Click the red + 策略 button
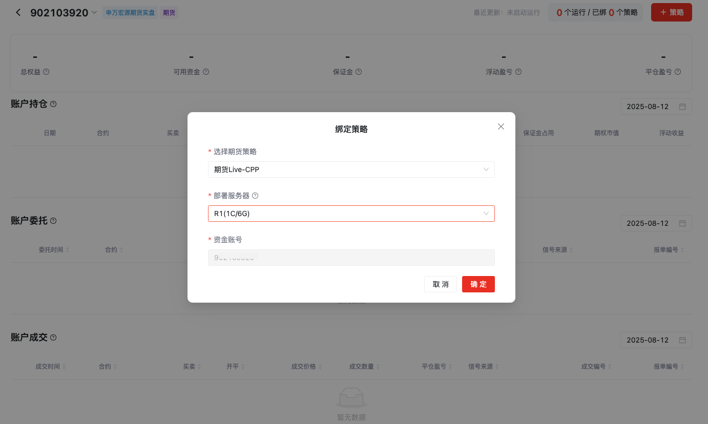The width and height of the screenshot is (708, 424). [671, 12]
